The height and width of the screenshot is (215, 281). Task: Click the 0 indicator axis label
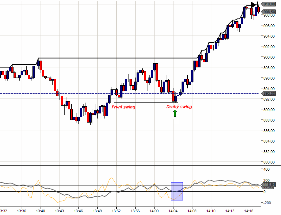264,192
